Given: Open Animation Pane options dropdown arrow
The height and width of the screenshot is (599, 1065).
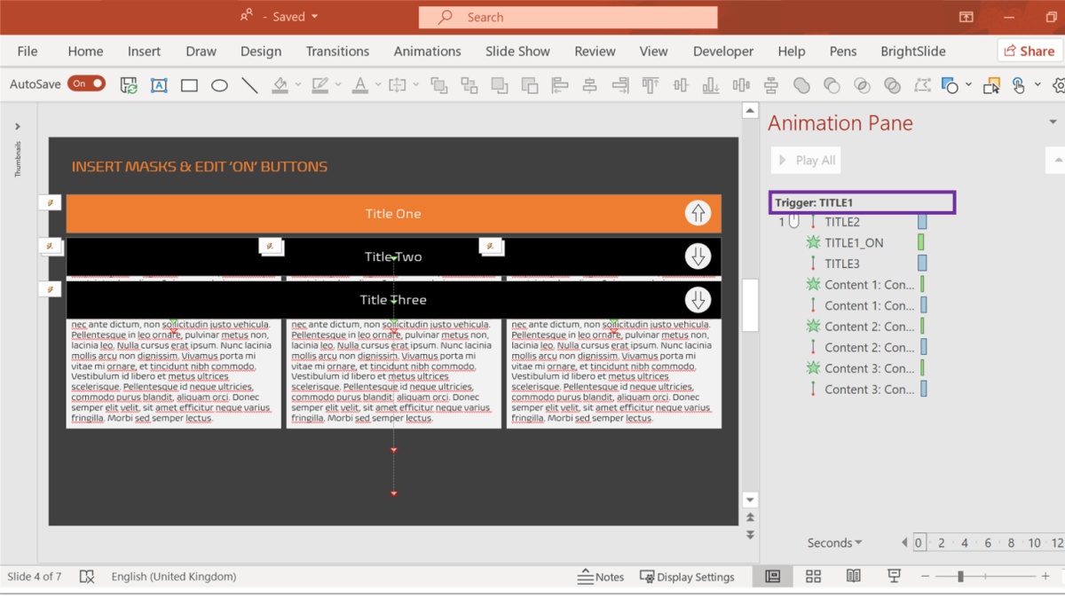Looking at the screenshot, I should pos(1053,122).
